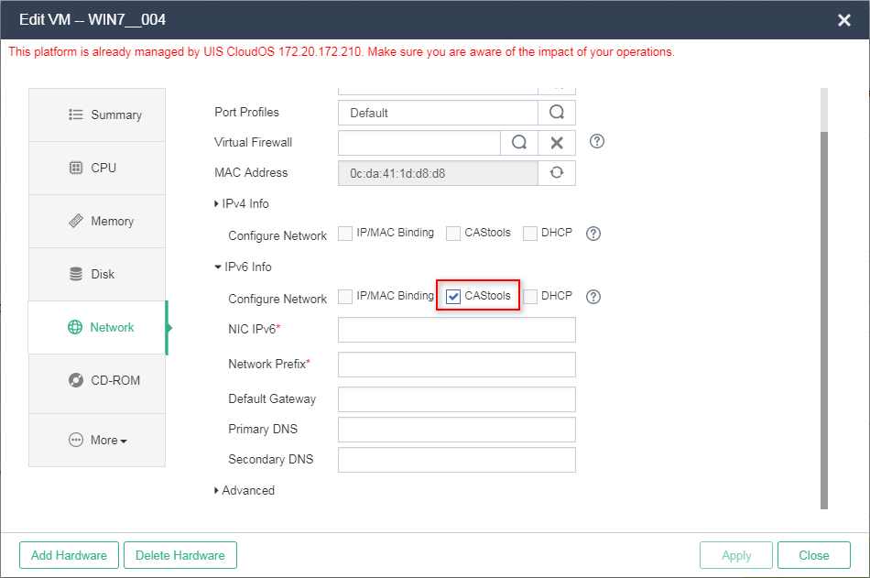Collapse the IPv6 Info section

click(243, 267)
